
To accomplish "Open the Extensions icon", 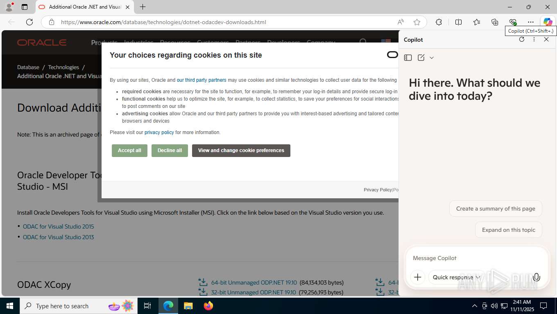I will click(439, 22).
